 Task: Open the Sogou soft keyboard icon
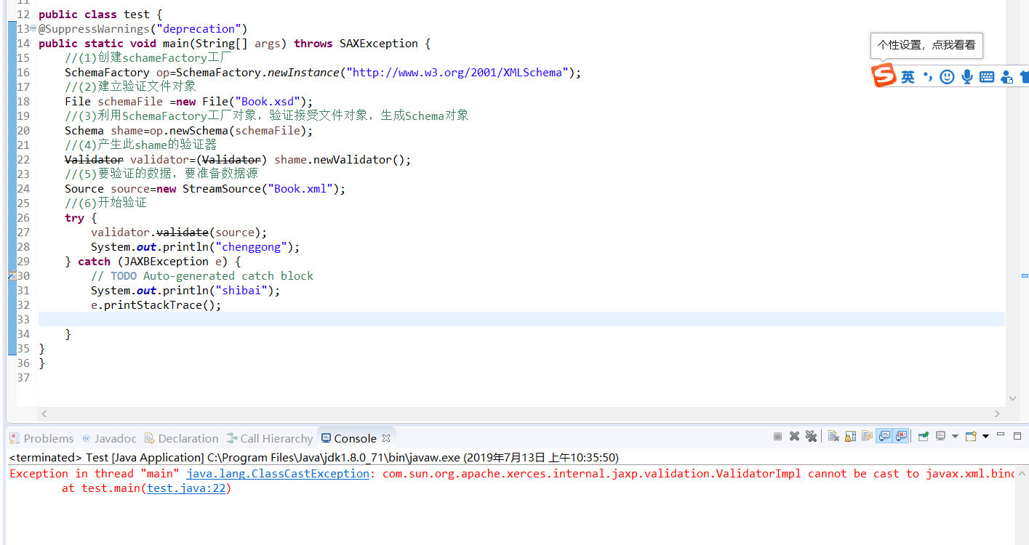987,76
